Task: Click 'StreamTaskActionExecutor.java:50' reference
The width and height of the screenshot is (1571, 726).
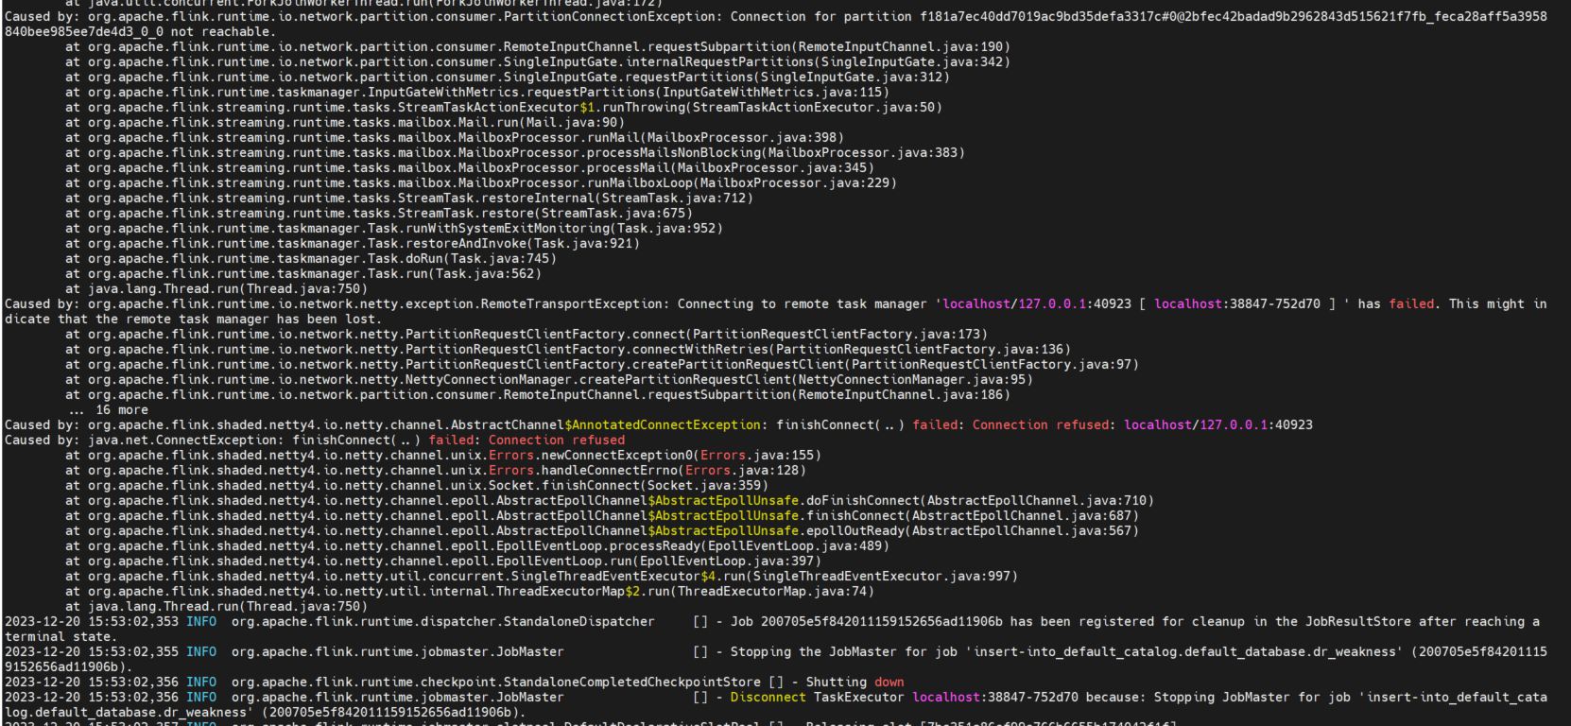Action: [814, 107]
